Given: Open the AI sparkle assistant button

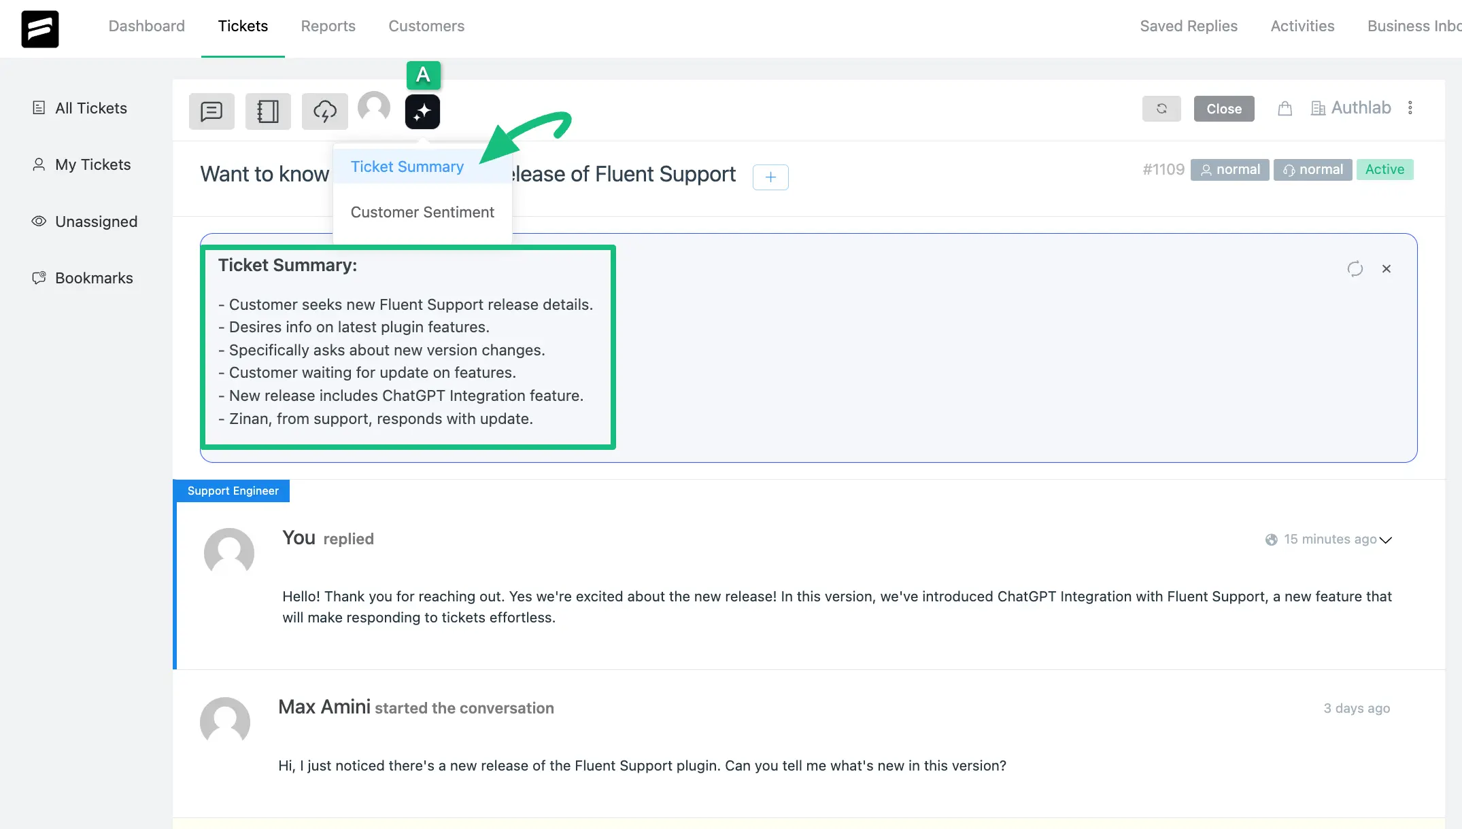Looking at the screenshot, I should click(422, 111).
